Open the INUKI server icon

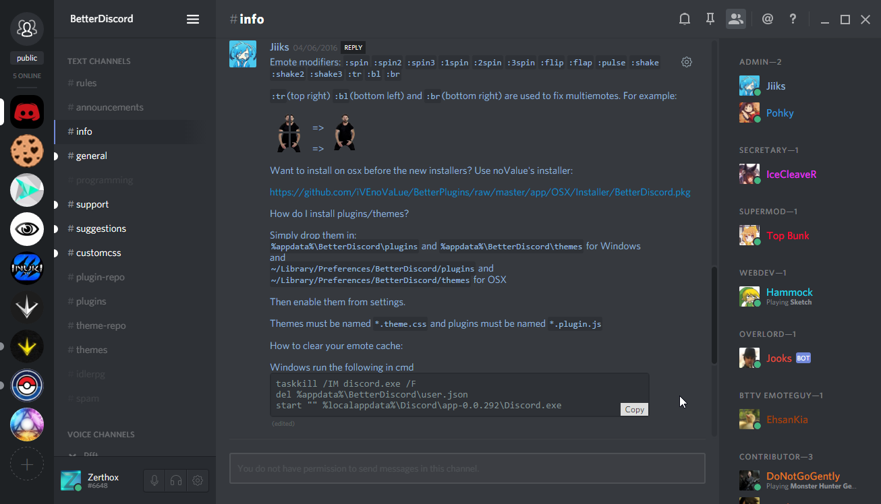click(27, 268)
